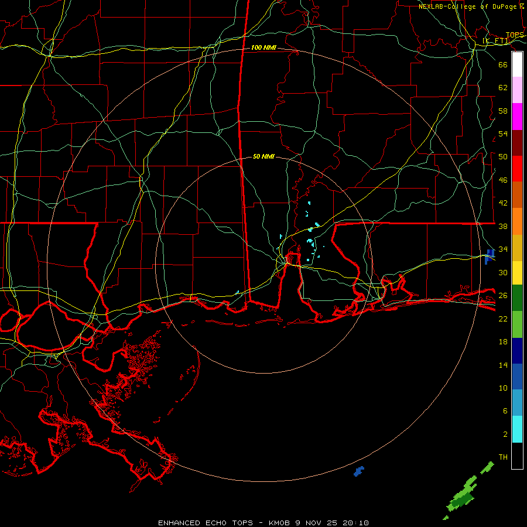The width and height of the screenshot is (527, 527).
Task: Click the 18 legend value
Action: click(x=503, y=342)
